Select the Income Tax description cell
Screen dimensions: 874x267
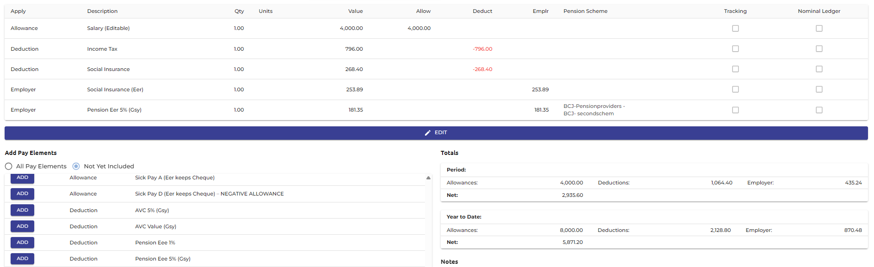coord(102,49)
